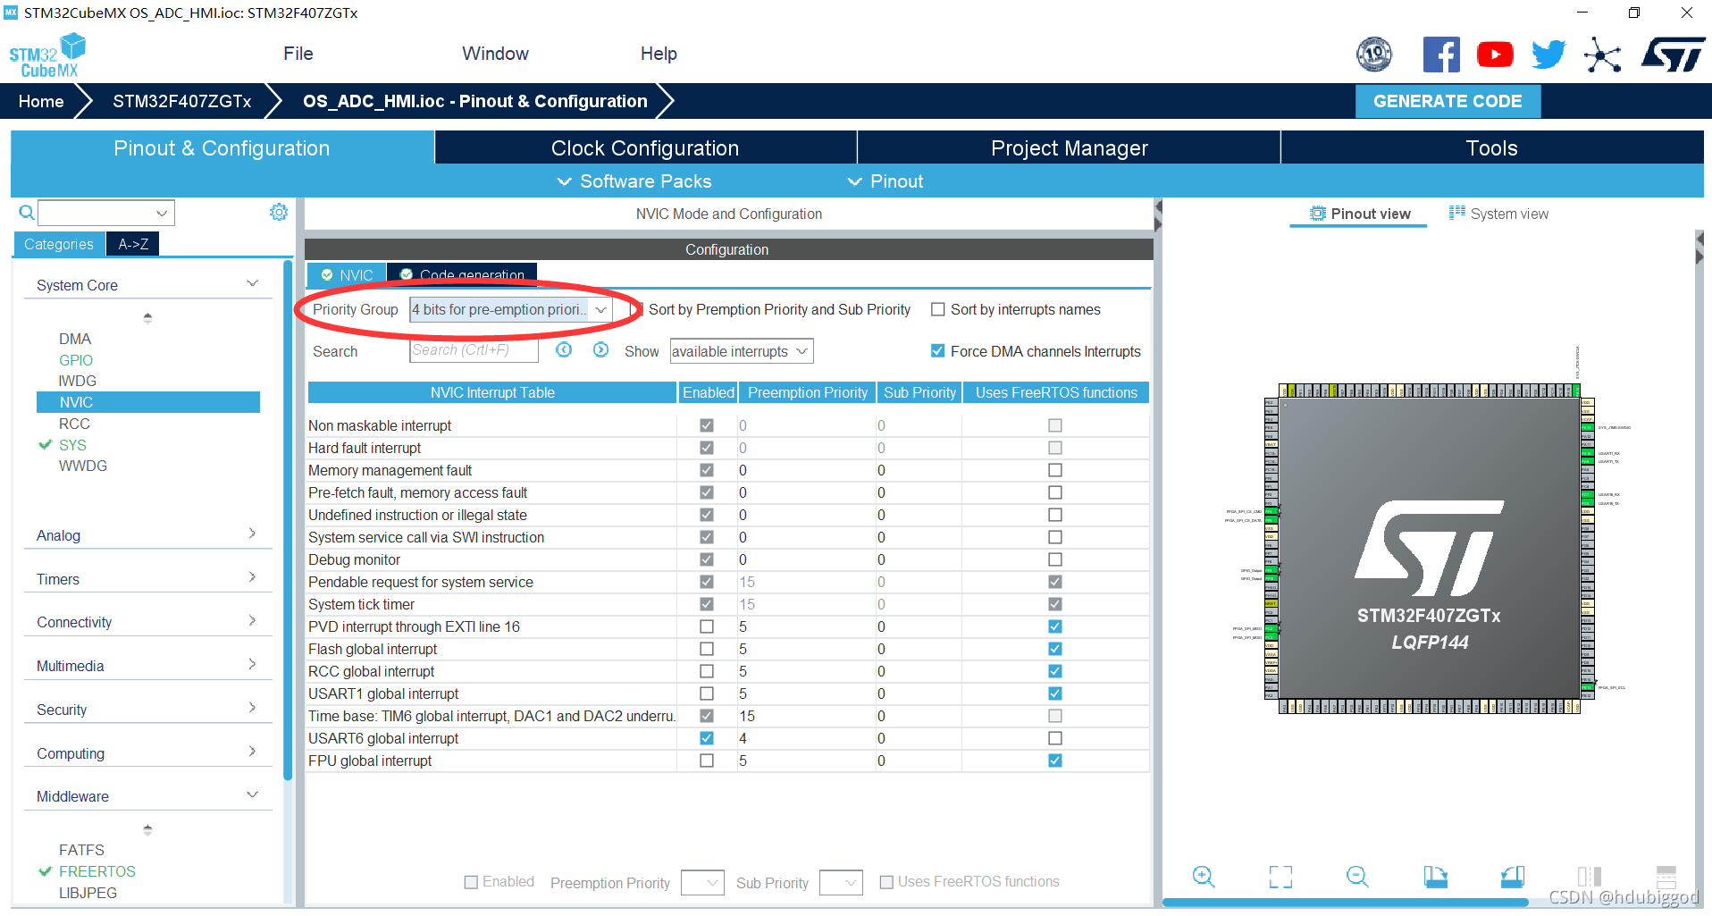Disable USART6 global interrupt checkbox
Image resolution: width=1712 pixels, height=916 pixels.
(707, 738)
